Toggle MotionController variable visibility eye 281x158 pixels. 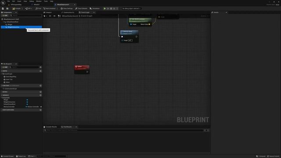[41, 107]
